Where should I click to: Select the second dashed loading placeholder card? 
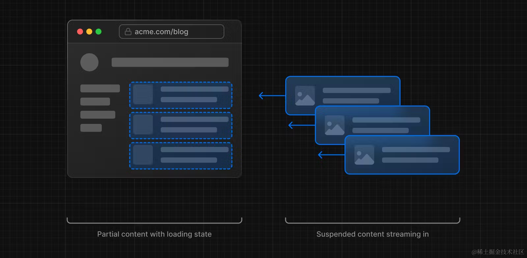pyautogui.click(x=181, y=126)
